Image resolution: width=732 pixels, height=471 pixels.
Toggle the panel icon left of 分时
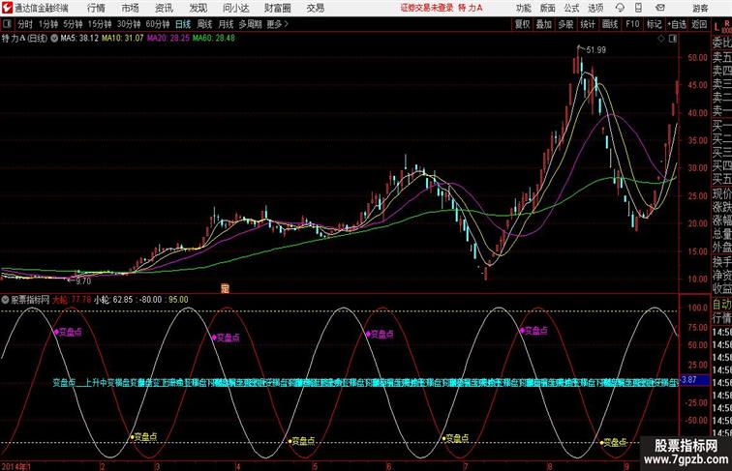(7, 24)
